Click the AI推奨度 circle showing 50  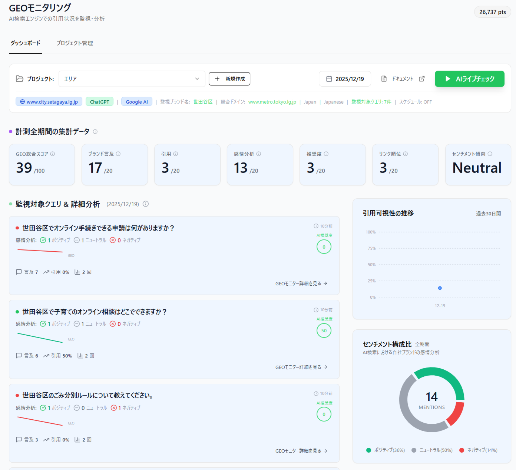coord(324,330)
